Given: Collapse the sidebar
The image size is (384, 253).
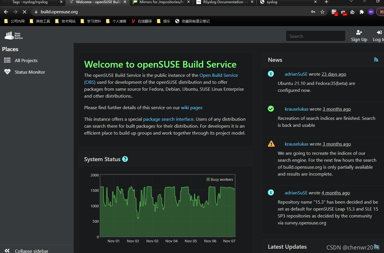Looking at the screenshot, I should click(27, 251).
